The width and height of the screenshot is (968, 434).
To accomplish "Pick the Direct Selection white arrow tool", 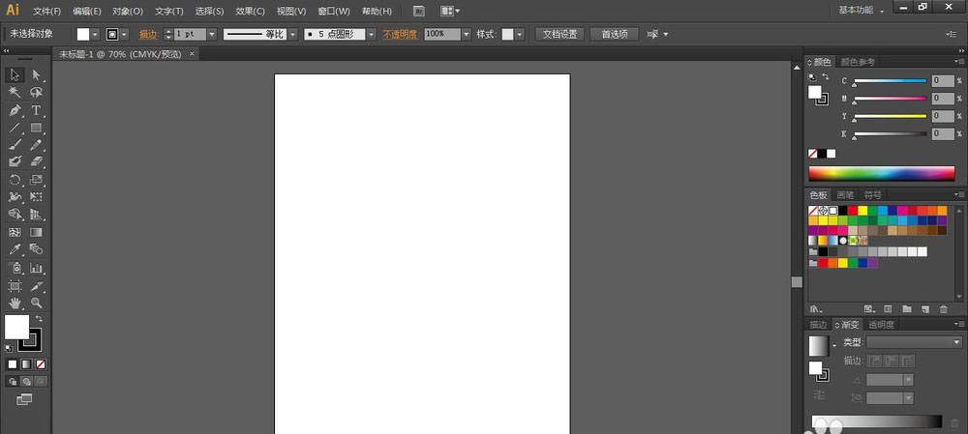I will click(36, 75).
